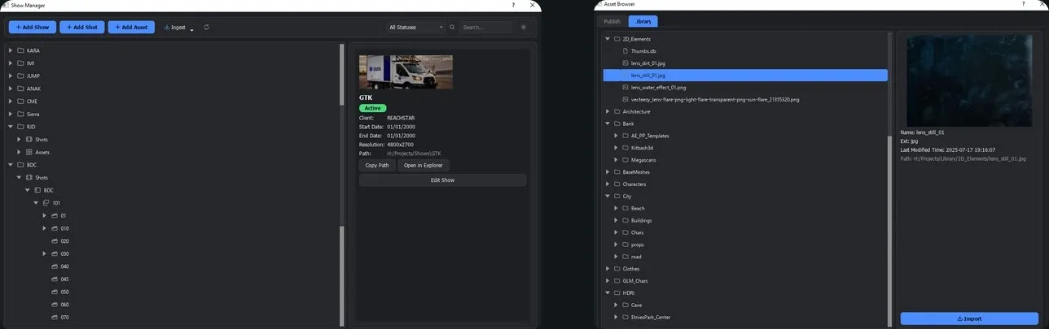Click the image icon of lens_water_effect_01.png

tap(625, 87)
